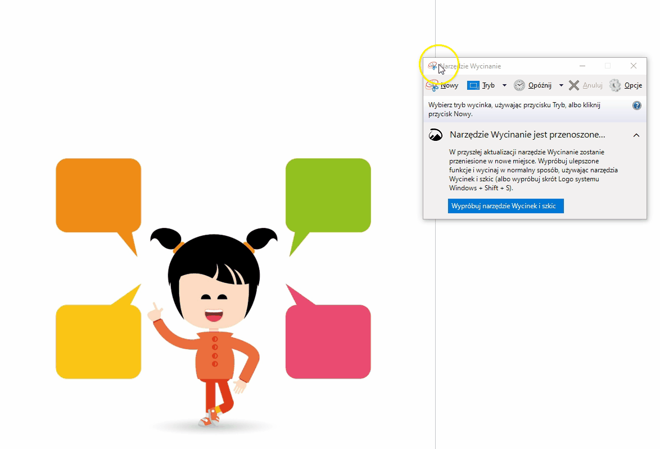Minimize the Narzędzie Wycinanie window
This screenshot has width=660, height=449.
(582, 66)
